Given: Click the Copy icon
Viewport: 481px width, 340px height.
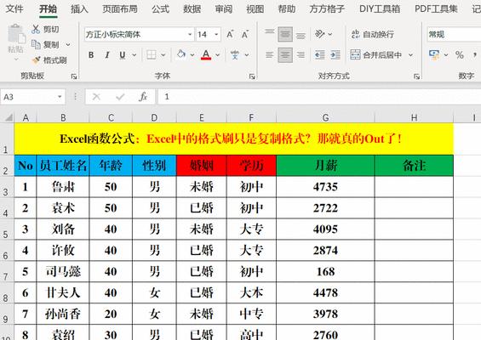Looking at the screenshot, I should coord(36,45).
